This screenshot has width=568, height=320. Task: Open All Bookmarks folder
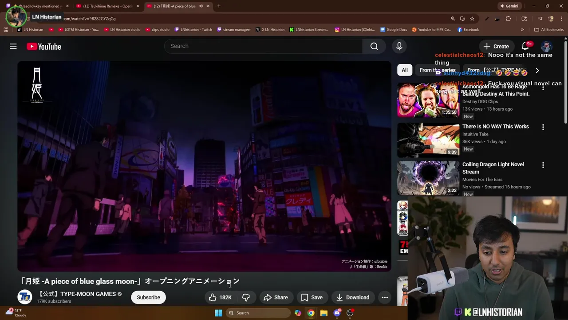(x=549, y=30)
